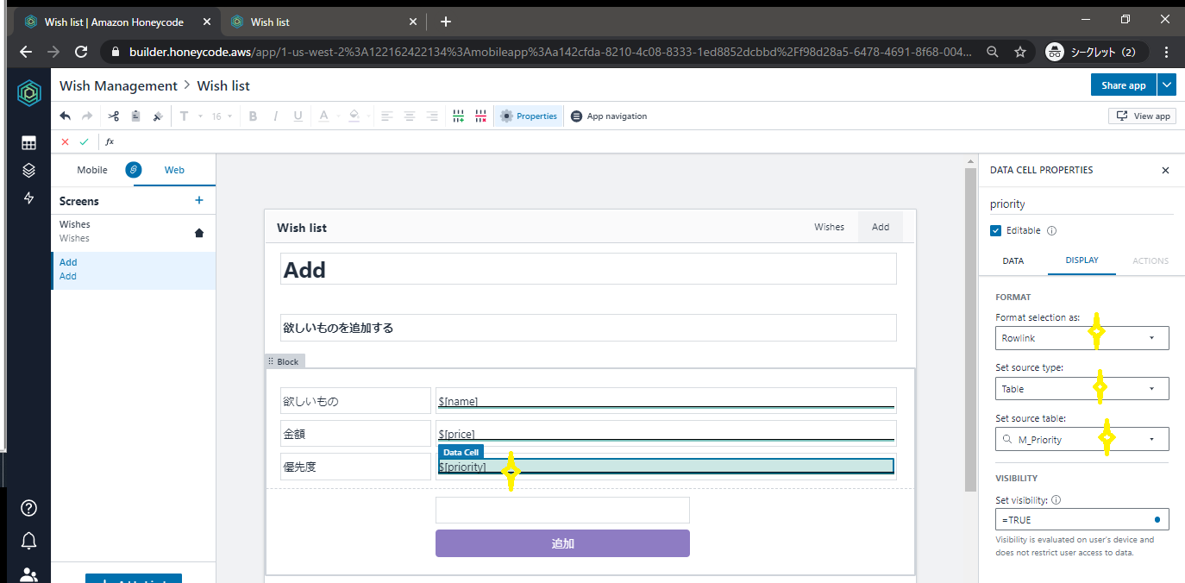Screen dimensions: 1185x583
Task: Click the link icon between Mobile and Web
Action: (x=133, y=170)
